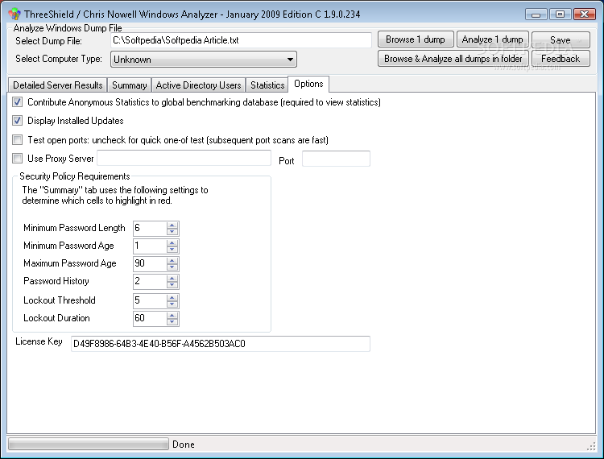Go to Active Directory Users tab
The width and height of the screenshot is (604, 459).
coord(198,85)
